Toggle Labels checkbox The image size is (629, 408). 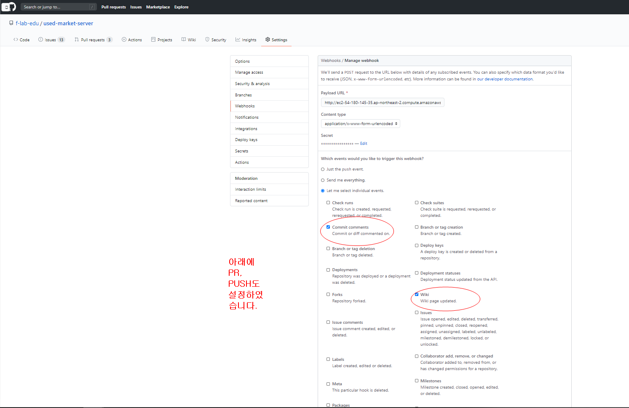tap(328, 359)
